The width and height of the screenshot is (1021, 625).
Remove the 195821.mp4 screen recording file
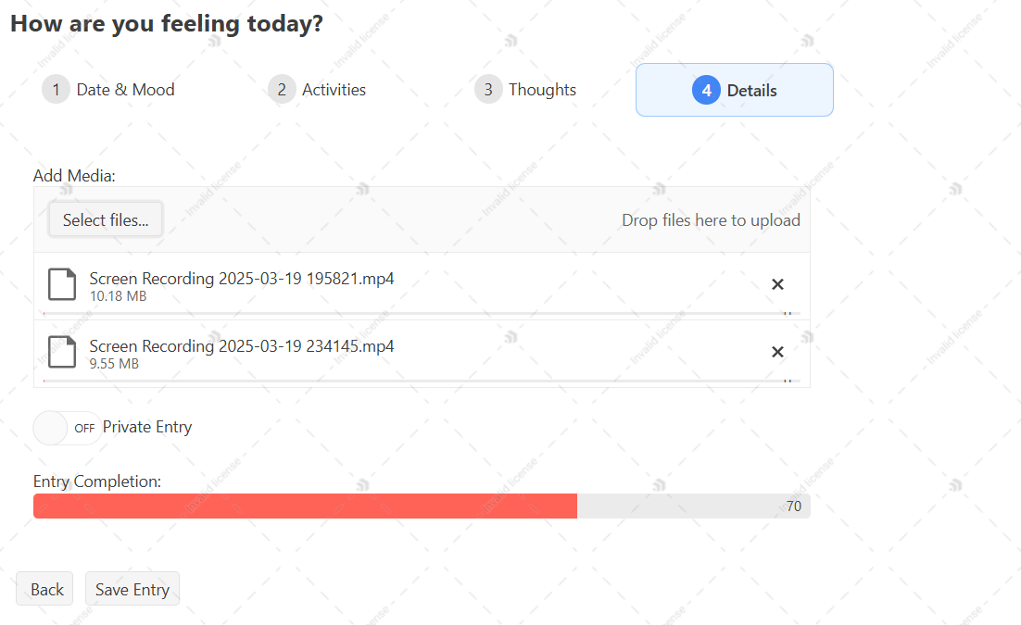tap(777, 284)
